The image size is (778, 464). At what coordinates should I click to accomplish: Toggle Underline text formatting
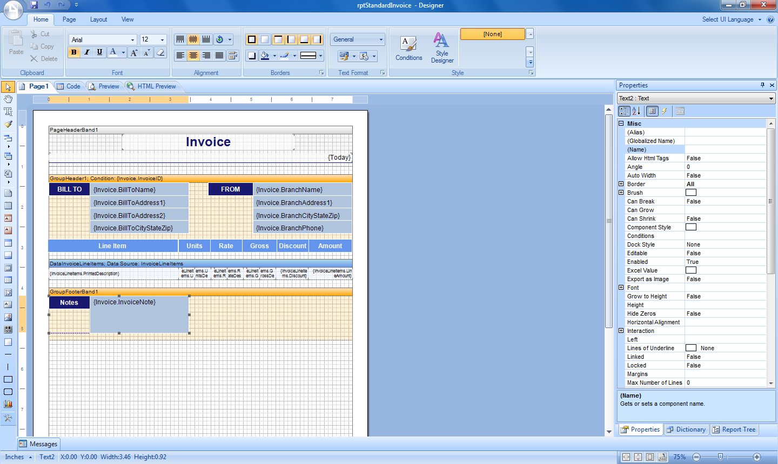(x=99, y=52)
